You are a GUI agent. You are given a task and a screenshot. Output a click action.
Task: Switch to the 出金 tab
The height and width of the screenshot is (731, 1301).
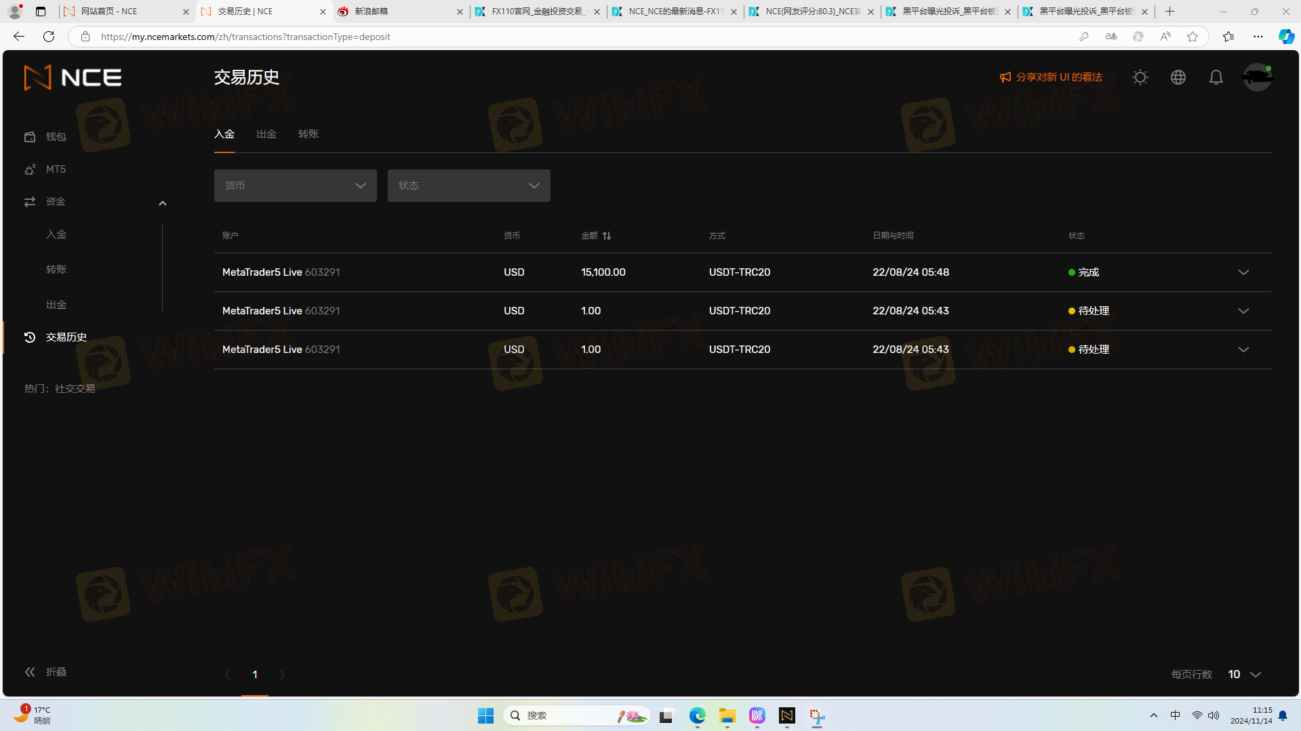click(266, 134)
